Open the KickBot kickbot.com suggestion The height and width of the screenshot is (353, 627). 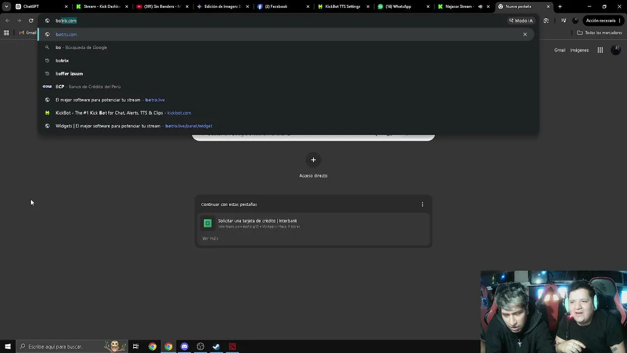tap(289, 113)
